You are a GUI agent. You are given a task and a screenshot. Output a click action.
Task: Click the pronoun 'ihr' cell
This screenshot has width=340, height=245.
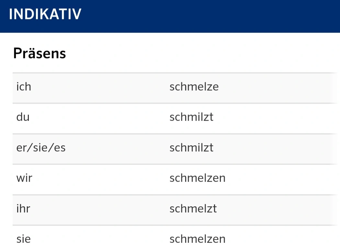(23, 209)
